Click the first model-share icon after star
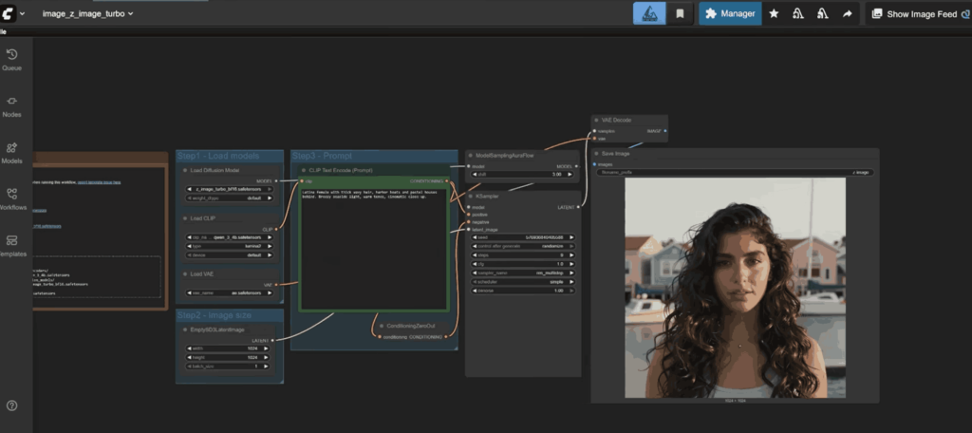Screen dimensions: 972x433 click(x=798, y=13)
